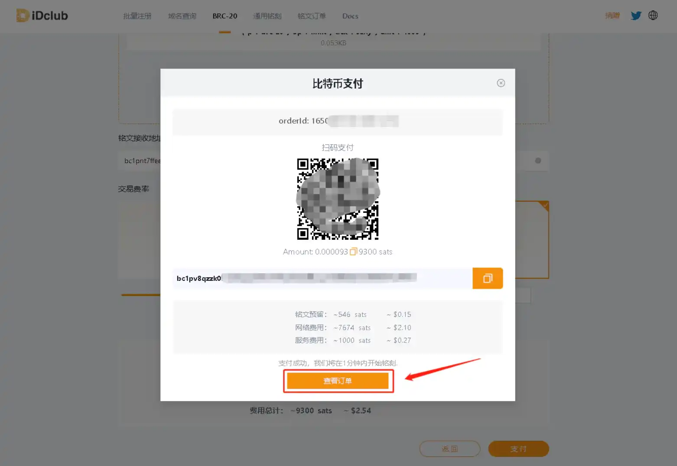Open Twitter via the bird icon

coord(636,15)
